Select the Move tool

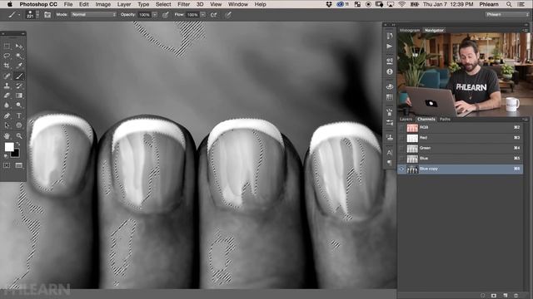click(19, 46)
